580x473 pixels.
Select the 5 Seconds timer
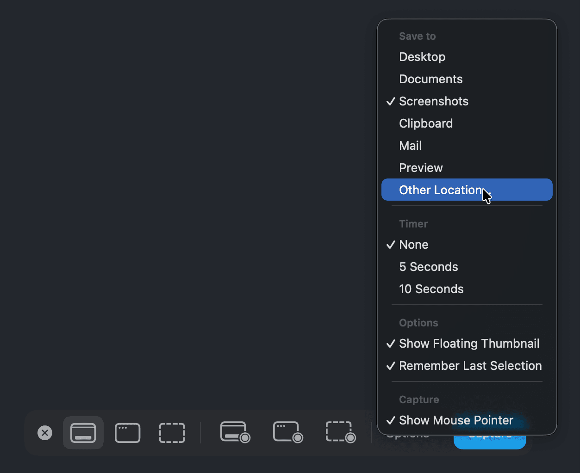pyautogui.click(x=428, y=267)
